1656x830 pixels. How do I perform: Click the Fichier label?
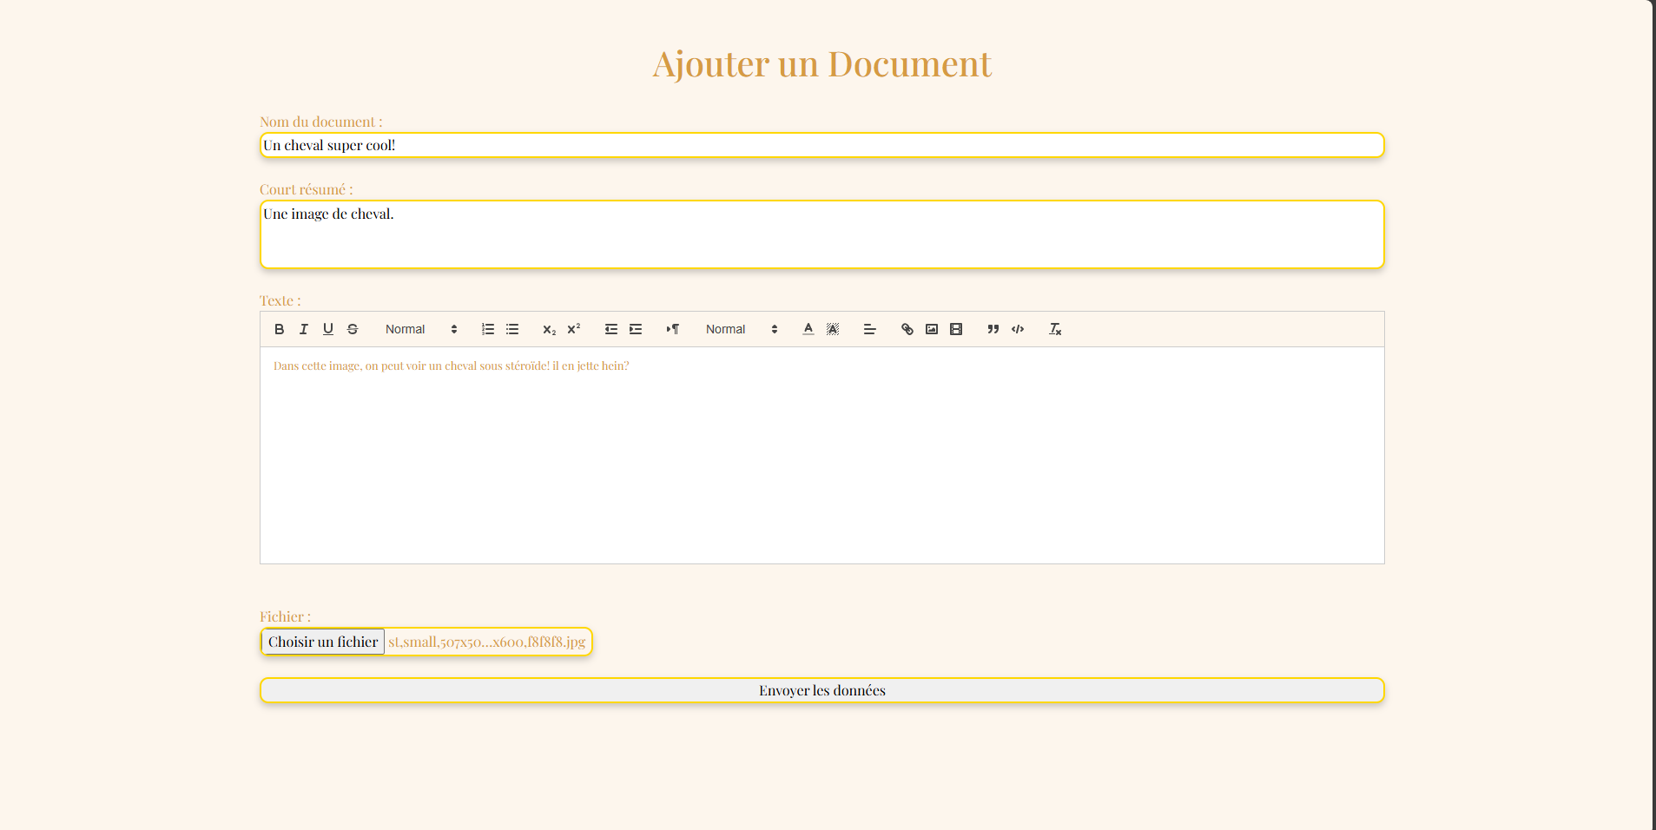click(286, 616)
